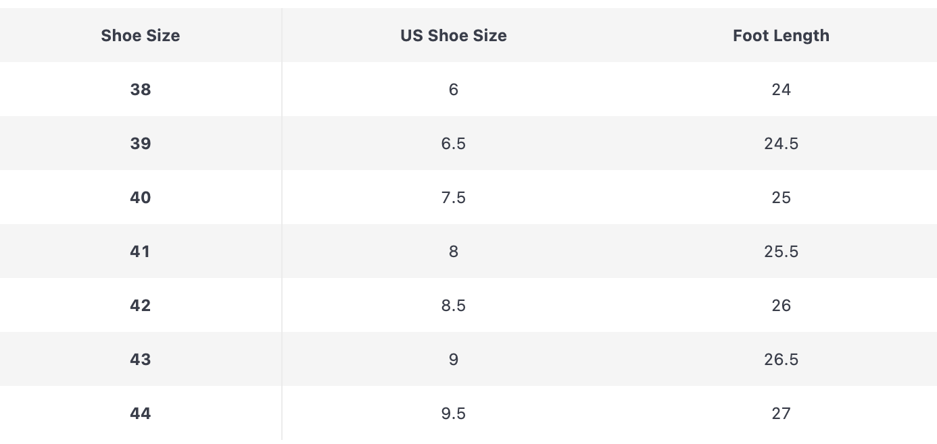
Task: Click US size cell in the 38 row
Action: click(x=453, y=90)
